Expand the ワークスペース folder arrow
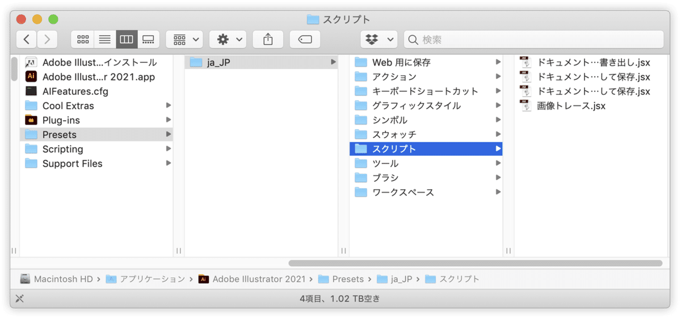Viewport: 681px width, 319px height. point(498,192)
